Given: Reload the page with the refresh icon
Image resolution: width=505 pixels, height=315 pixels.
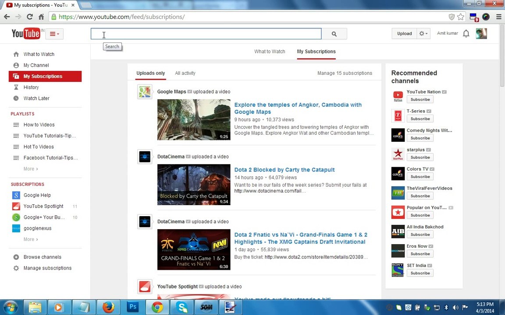Looking at the screenshot, I should click(x=30, y=17).
